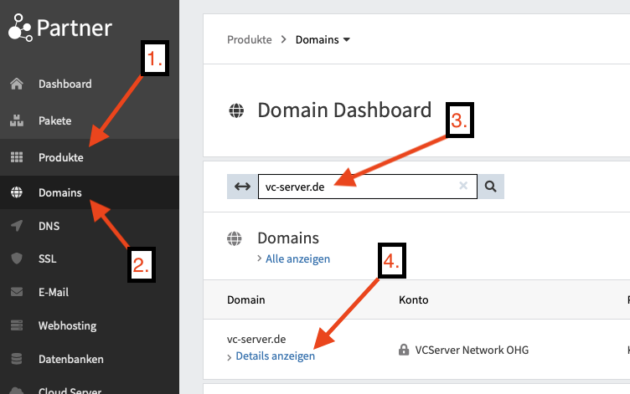The image size is (630, 394).
Task: Click the vc-server.de domain name
Action: coord(256,339)
